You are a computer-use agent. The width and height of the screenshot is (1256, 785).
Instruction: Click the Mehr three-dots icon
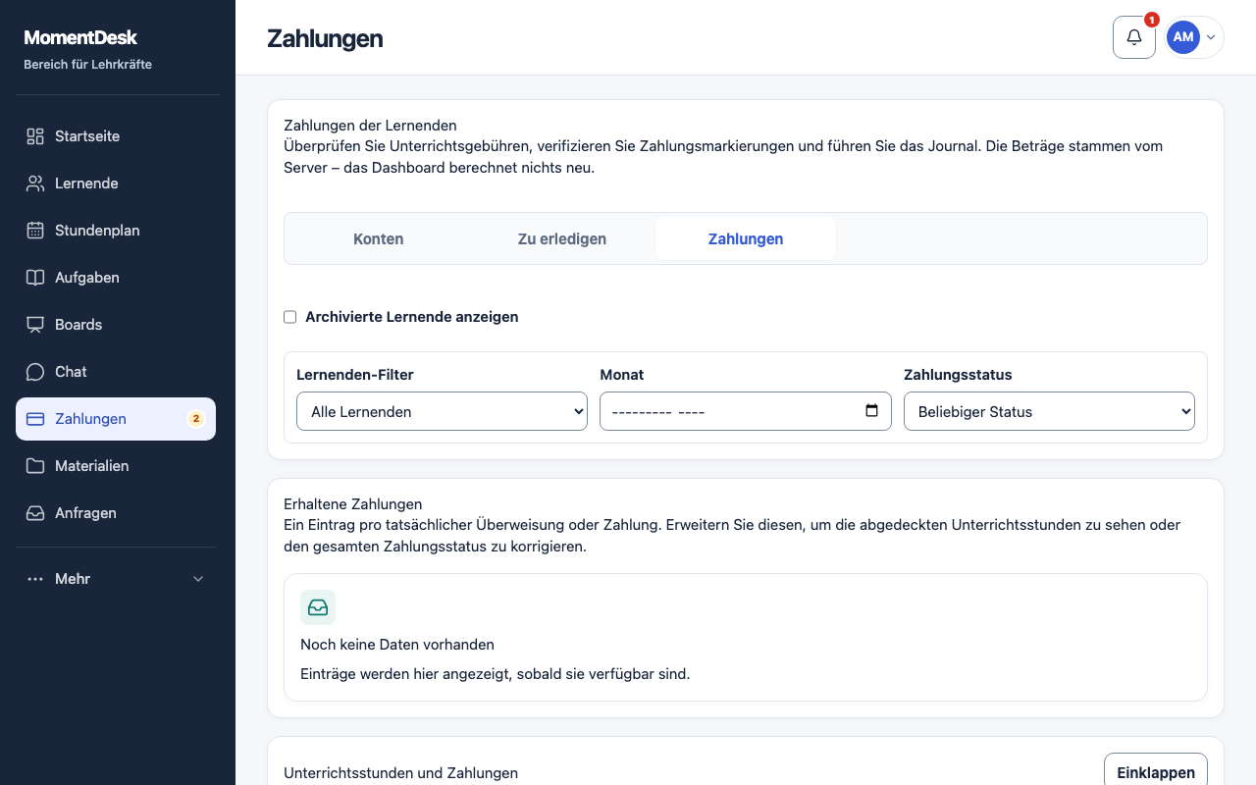point(35,579)
